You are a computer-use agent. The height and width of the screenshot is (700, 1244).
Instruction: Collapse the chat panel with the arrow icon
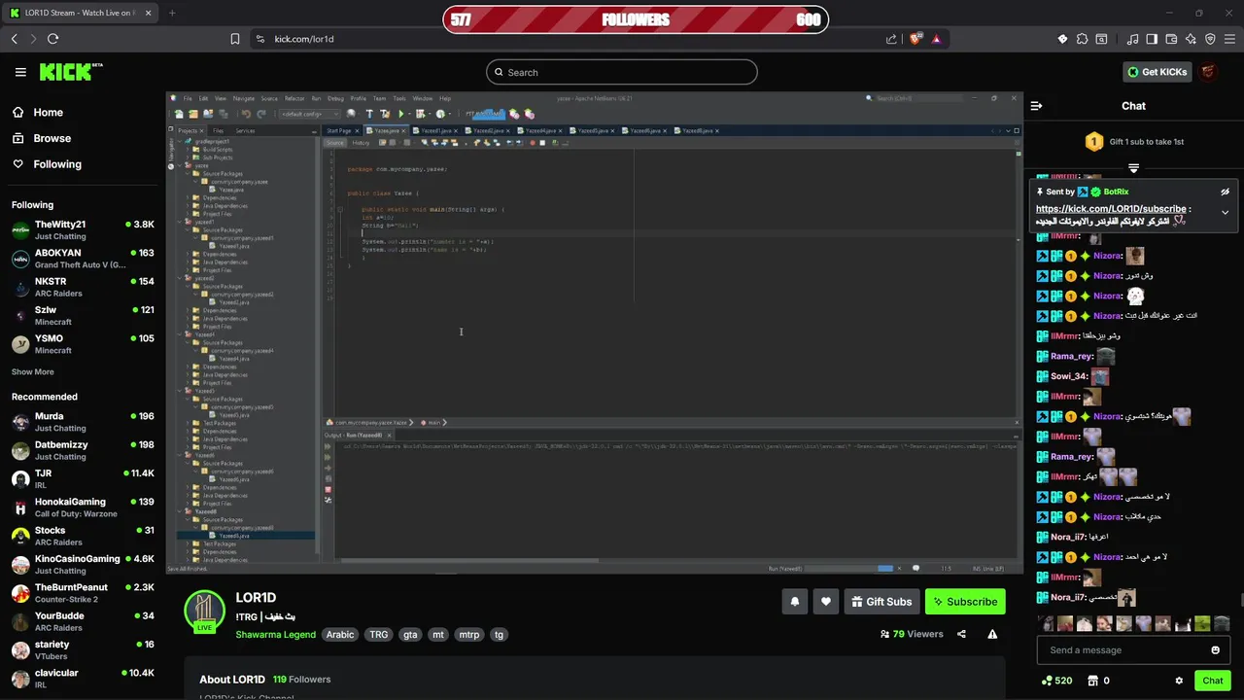pyautogui.click(x=1036, y=106)
